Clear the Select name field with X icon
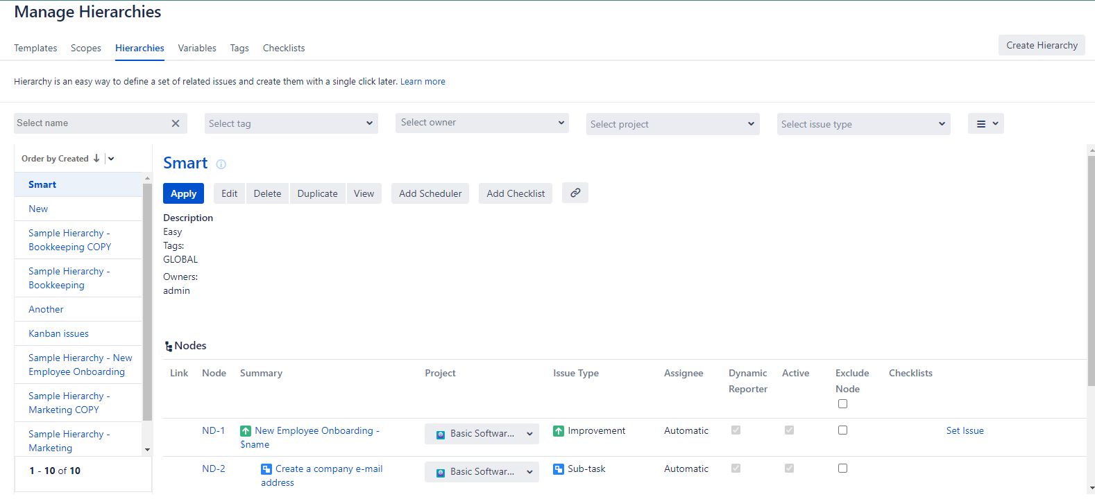This screenshot has width=1095, height=499. pyautogui.click(x=176, y=123)
